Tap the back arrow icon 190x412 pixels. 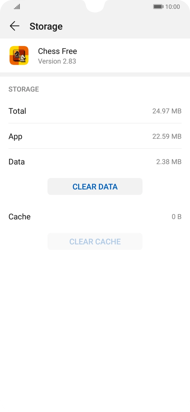[x=14, y=26]
